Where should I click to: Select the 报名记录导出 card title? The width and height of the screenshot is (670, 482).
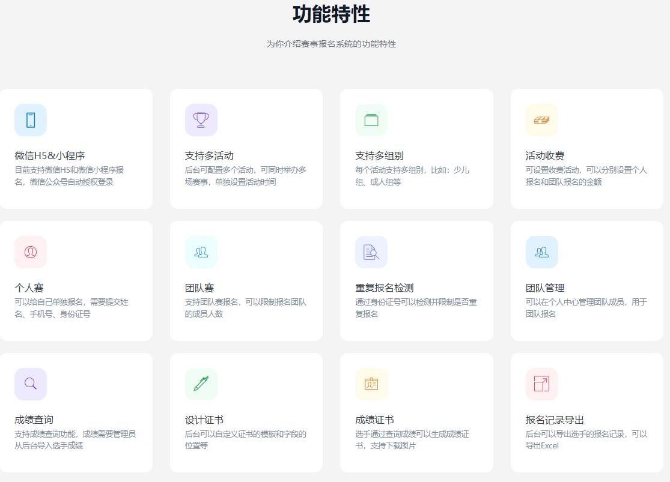click(x=555, y=420)
